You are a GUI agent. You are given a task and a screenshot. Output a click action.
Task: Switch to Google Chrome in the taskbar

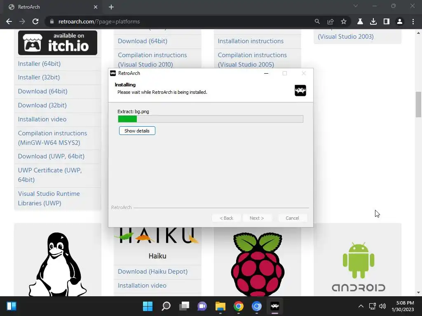(239, 306)
